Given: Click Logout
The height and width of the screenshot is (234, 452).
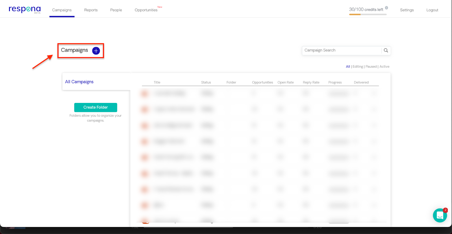Looking at the screenshot, I should [x=432, y=10].
